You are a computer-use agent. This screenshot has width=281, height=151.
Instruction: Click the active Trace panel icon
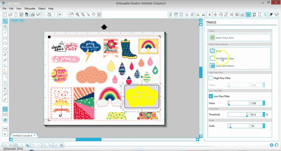pyautogui.click(x=248, y=14)
